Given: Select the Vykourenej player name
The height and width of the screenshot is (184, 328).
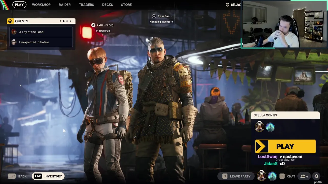Looking at the screenshot, I should (105, 25).
